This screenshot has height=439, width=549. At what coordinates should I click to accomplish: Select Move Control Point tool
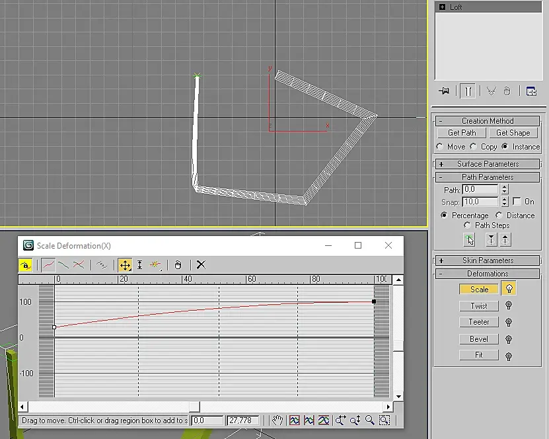coord(125,265)
